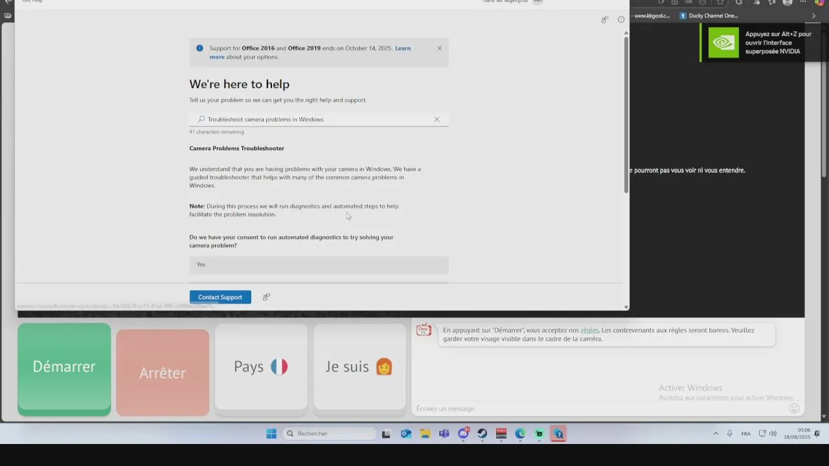Focus the Troubleshoot camera problems search field
Screen dimensions: 829x466
[x=319, y=119]
